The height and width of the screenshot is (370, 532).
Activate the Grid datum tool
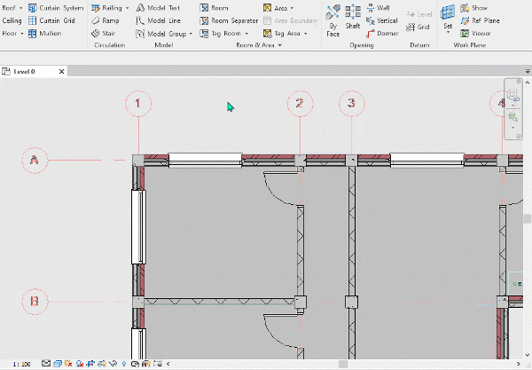418,27
